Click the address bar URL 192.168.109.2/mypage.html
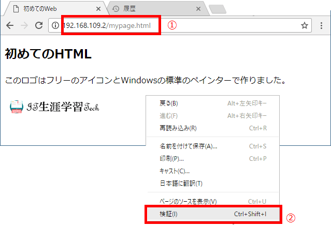331x226 pixels. [107, 25]
